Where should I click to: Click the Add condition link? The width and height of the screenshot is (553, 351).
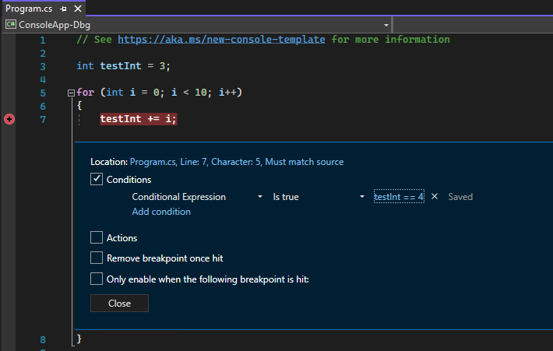pyautogui.click(x=161, y=212)
